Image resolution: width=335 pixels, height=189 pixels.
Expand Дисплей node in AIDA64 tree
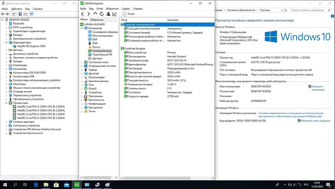[82, 74]
